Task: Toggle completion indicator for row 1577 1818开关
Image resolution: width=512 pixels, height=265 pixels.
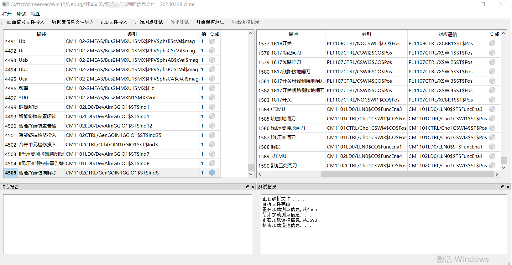Action: click(492, 44)
